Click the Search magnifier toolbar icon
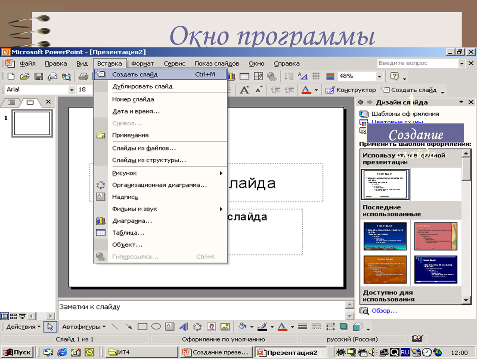The height and width of the screenshot is (359, 477). click(66, 76)
